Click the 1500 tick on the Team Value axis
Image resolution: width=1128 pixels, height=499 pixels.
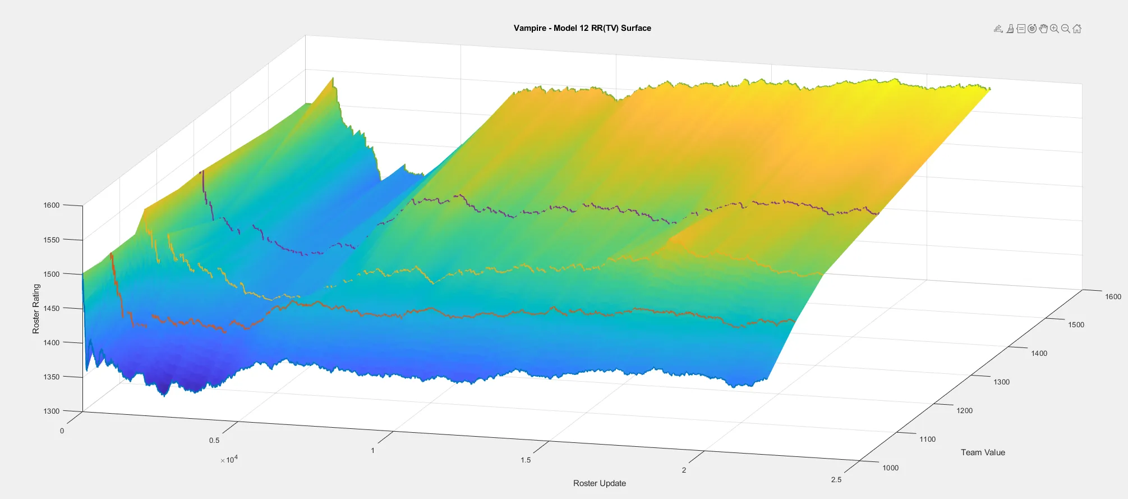(x=1076, y=324)
